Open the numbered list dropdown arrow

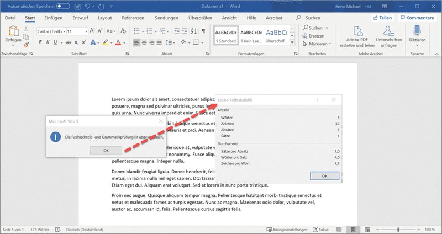pyautogui.click(x=156, y=31)
